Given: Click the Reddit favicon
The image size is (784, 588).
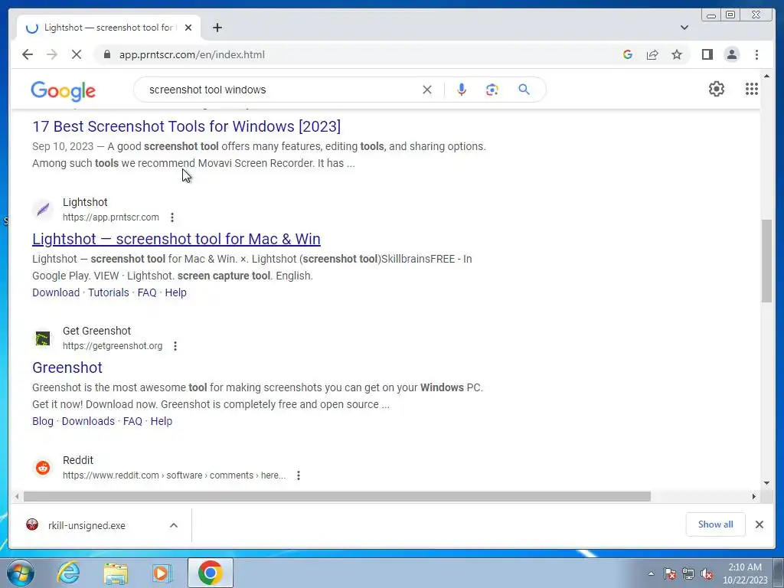Looking at the screenshot, I should point(43,468).
